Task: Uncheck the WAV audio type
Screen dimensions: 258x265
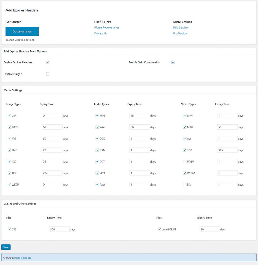Action: [x=97, y=127]
